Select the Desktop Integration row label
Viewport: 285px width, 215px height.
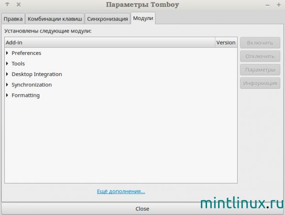point(37,74)
